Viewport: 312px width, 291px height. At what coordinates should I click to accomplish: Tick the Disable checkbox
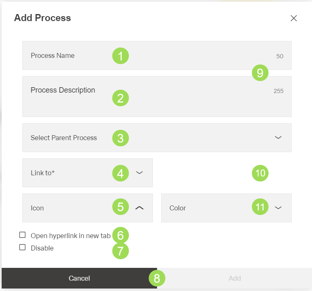[22, 248]
